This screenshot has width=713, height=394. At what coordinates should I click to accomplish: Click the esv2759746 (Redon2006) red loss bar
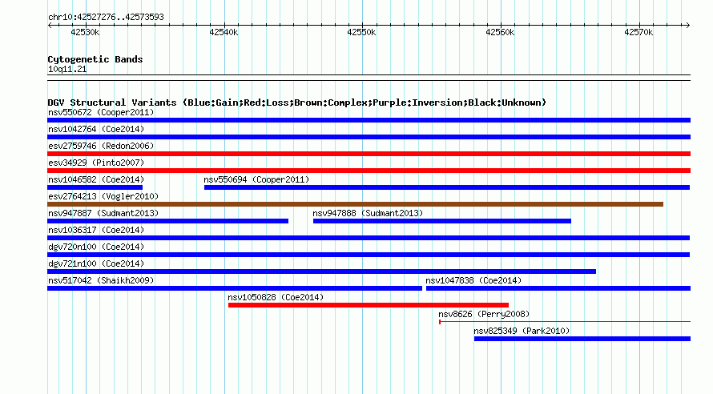click(369, 154)
